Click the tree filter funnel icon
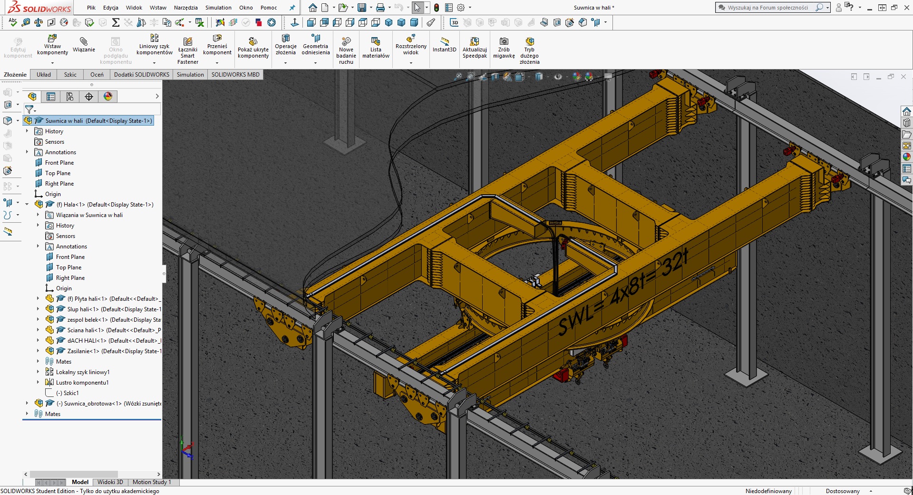Screen dimensions: 913x495 [x=29, y=109]
